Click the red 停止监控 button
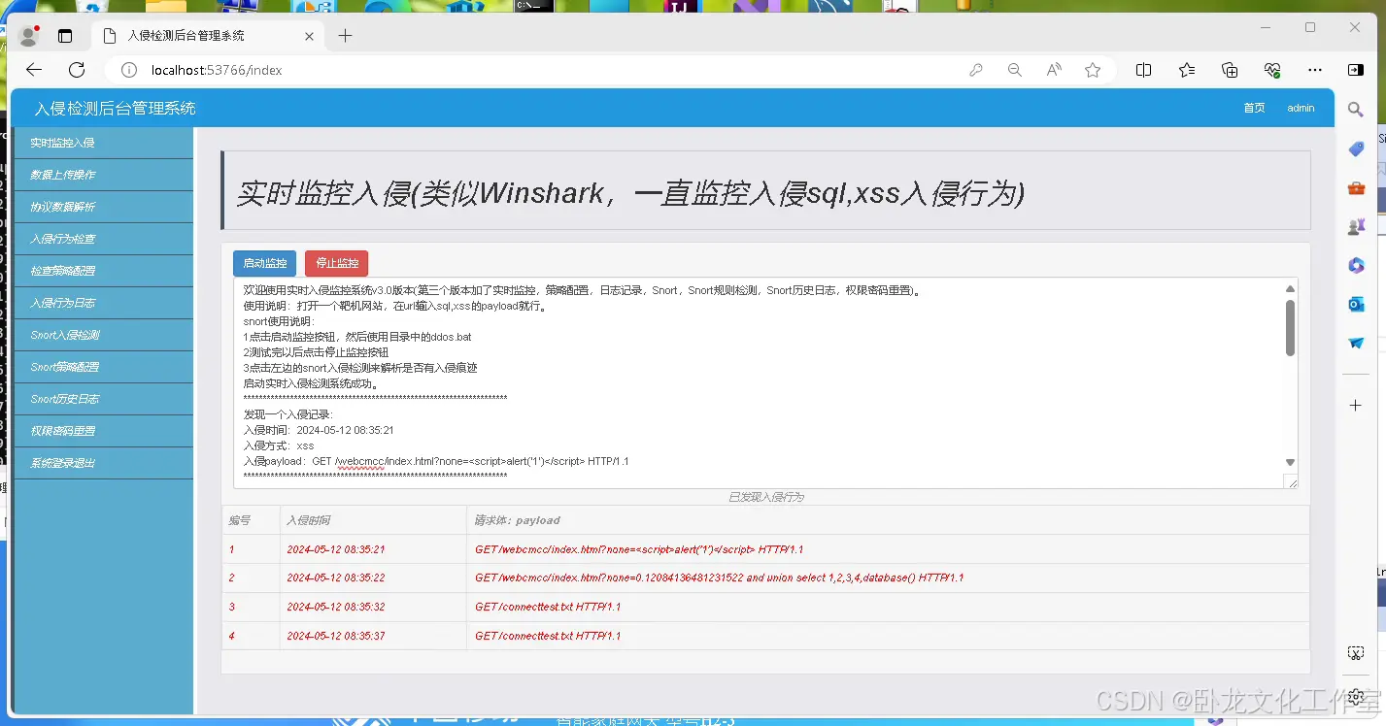Viewport: 1386px width, 726px height. coord(336,263)
